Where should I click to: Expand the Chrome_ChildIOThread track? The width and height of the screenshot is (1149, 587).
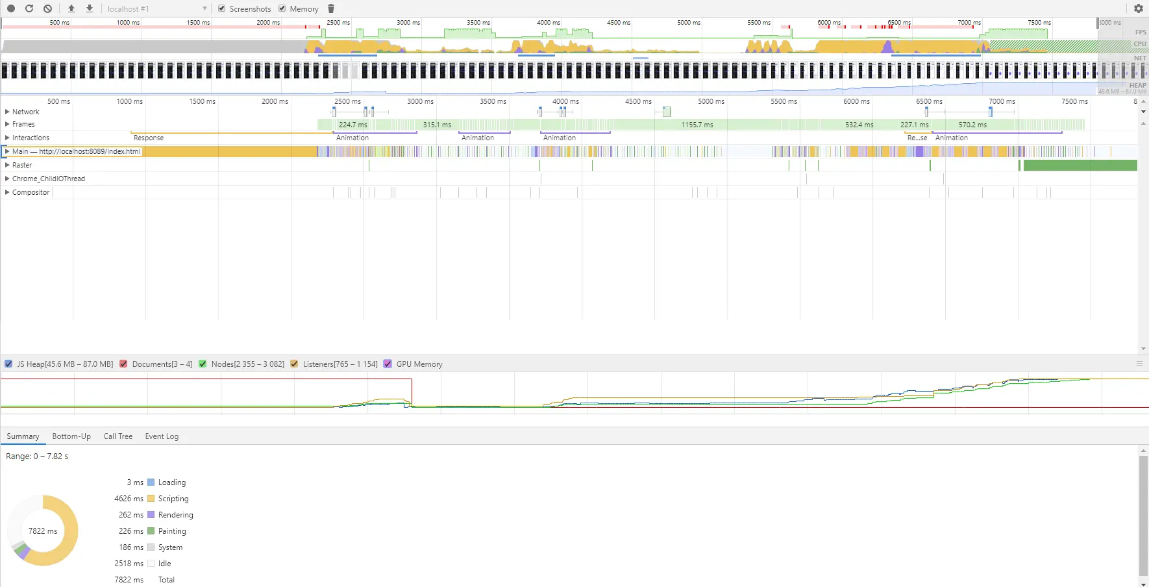pos(7,179)
